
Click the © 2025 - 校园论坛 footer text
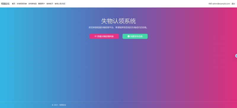59,105
